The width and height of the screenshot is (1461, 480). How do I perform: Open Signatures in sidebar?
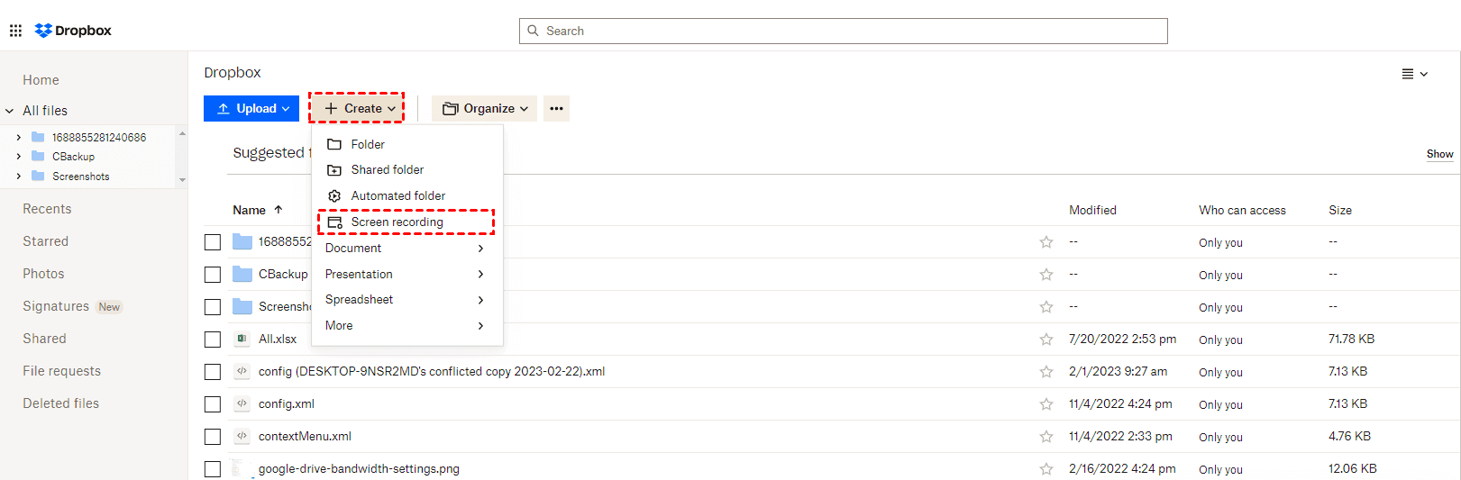[56, 306]
